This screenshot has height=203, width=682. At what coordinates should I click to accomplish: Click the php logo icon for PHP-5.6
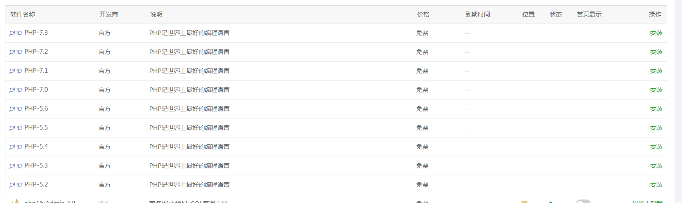tap(16, 109)
